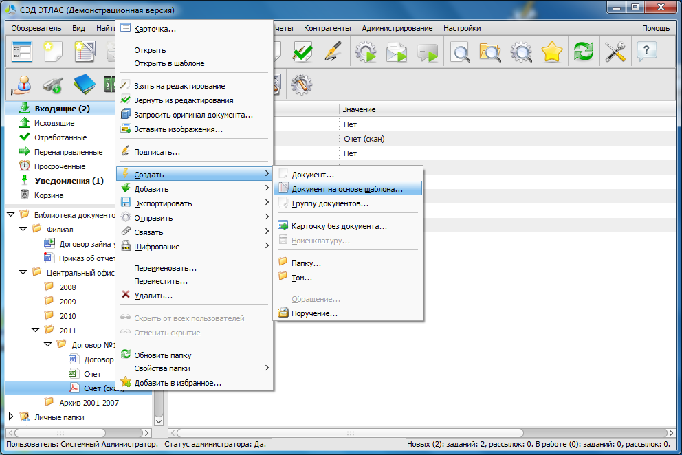Click the new blank document toolbar icon

pos(53,52)
